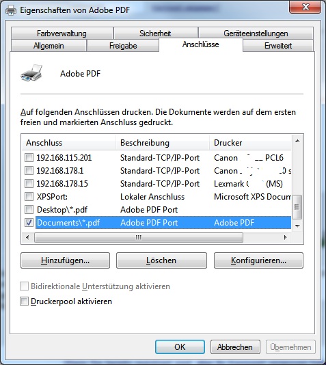Check the 192.168.178.15 port checkbox

click(x=29, y=184)
